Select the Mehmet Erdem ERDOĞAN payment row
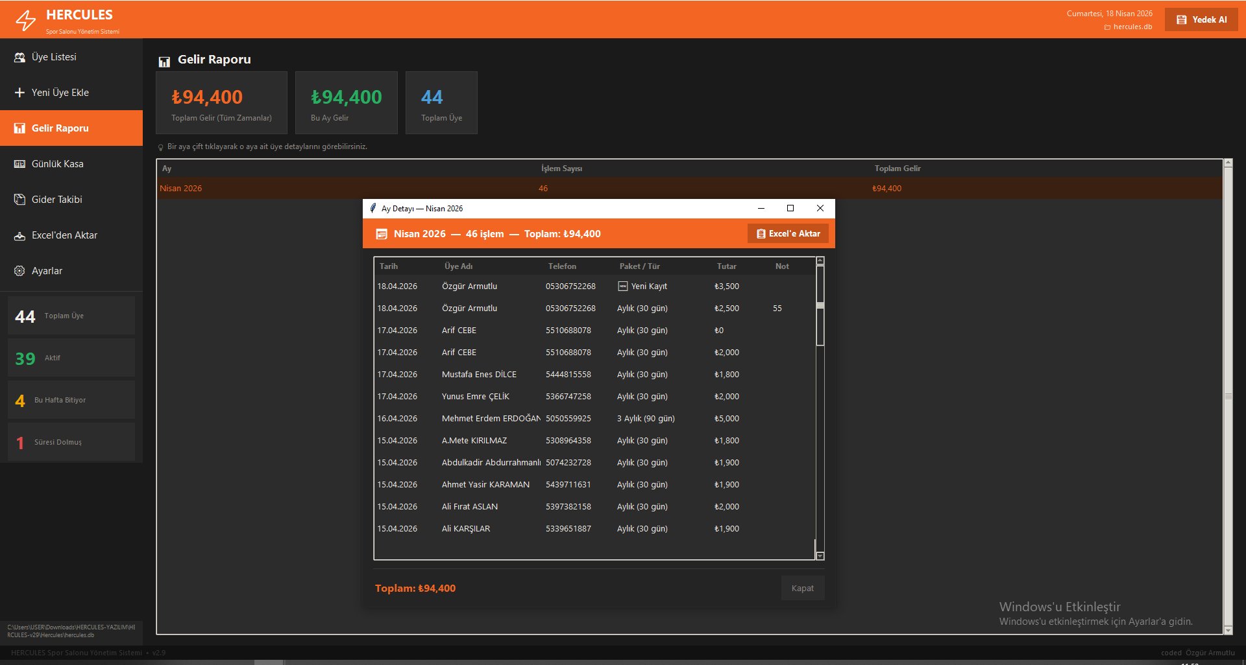 491,419
